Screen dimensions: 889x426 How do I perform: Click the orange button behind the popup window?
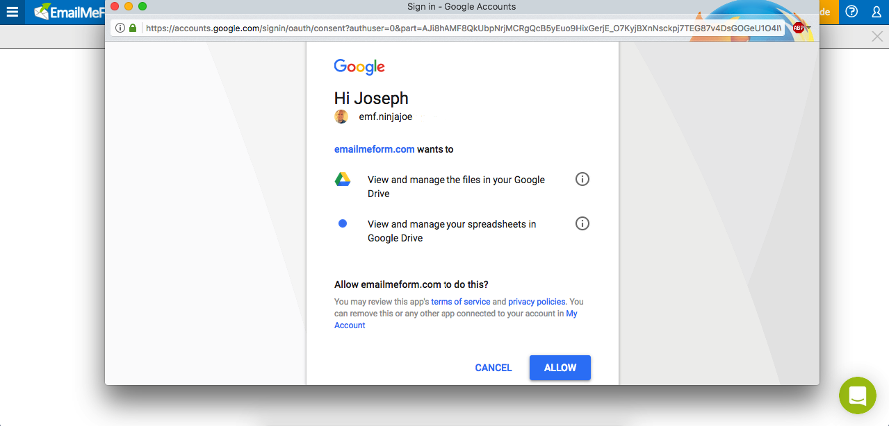[829, 12]
